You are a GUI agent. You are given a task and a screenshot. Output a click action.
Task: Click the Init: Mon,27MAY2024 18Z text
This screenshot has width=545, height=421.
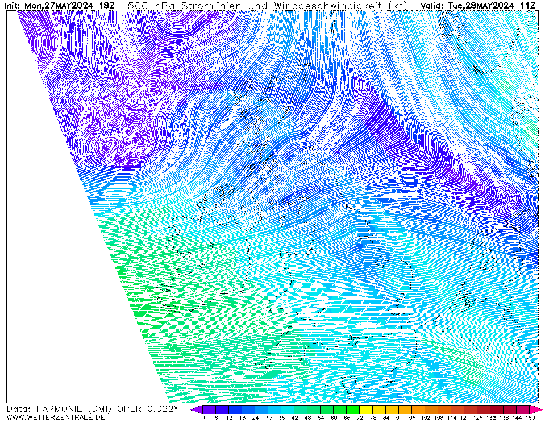[x=59, y=6]
